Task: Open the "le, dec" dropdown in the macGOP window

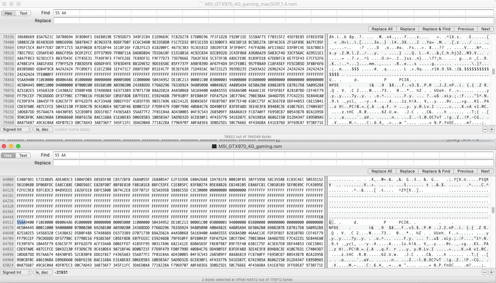Action: 43,129
